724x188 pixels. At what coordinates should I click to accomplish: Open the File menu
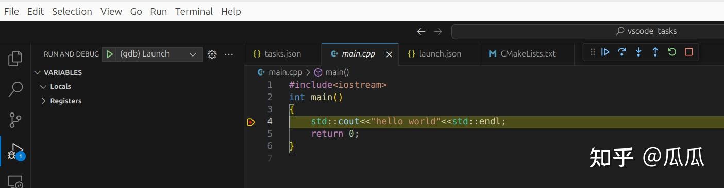(11, 11)
